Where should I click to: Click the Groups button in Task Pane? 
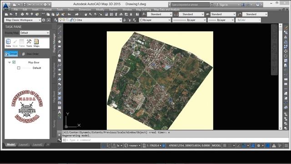coord(11,54)
